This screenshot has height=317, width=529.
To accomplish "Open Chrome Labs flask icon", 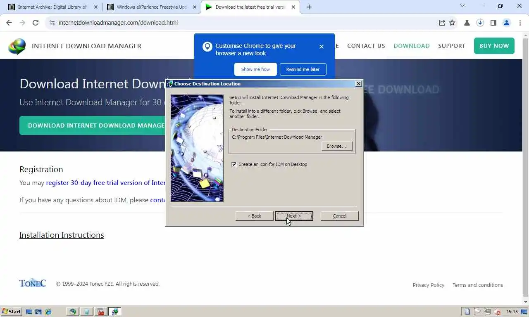I will coord(467,23).
